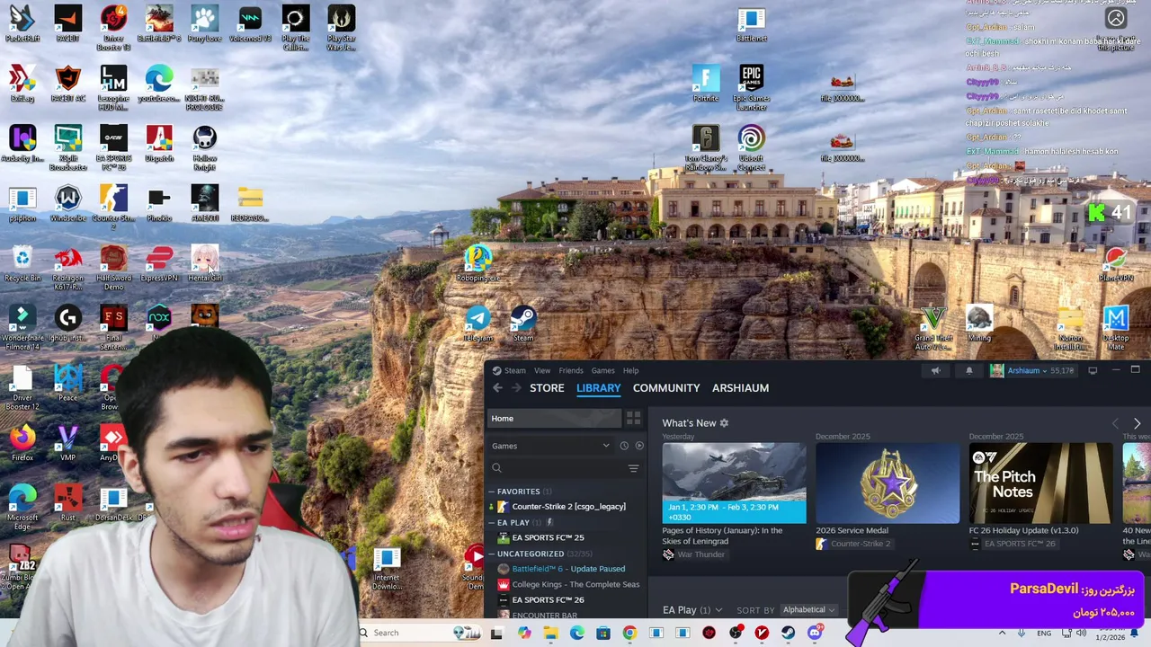1151x647 pixels.
Task: Open Steam in the Windows taskbar
Action: click(788, 633)
